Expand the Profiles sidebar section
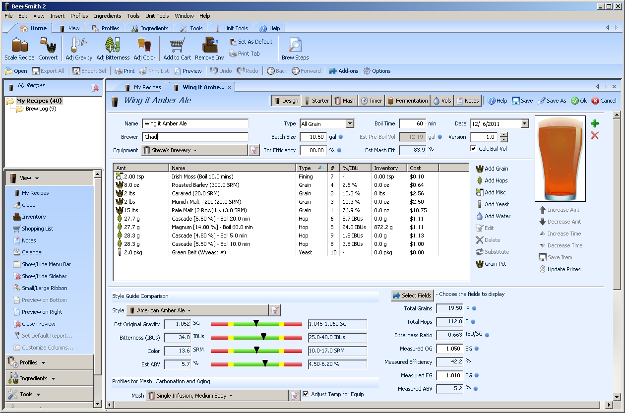625x413 pixels. point(49,362)
